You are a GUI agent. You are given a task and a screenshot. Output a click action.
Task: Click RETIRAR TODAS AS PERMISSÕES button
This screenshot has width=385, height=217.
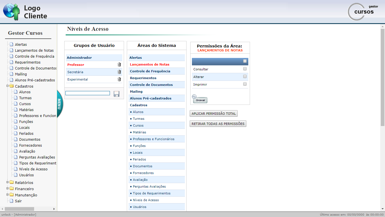pos(218,124)
